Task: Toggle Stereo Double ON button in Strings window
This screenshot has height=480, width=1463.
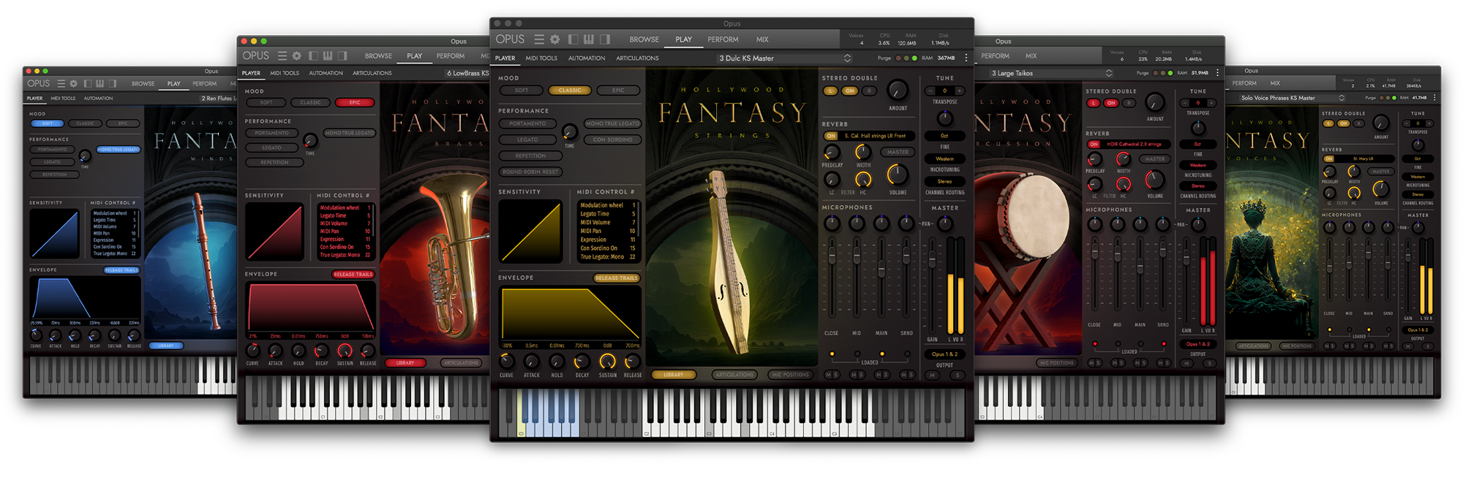Action: pyautogui.click(x=849, y=91)
